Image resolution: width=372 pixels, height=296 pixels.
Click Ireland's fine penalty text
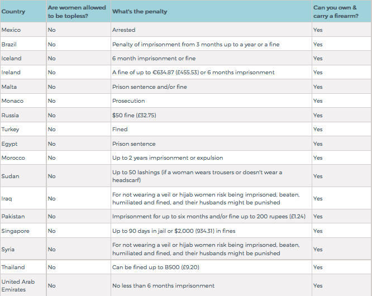click(193, 73)
